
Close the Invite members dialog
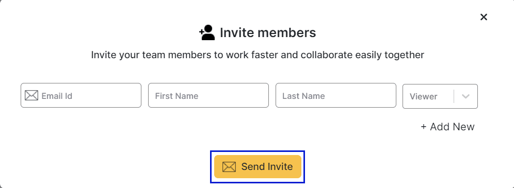484,17
